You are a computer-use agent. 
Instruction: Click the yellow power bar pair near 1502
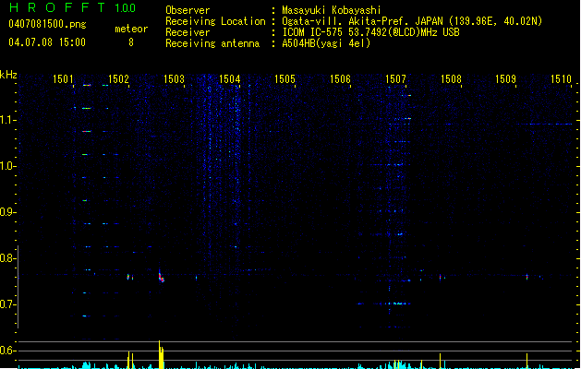click(130, 360)
